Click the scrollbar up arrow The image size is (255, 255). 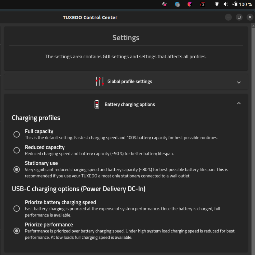pyautogui.click(x=253, y=25)
